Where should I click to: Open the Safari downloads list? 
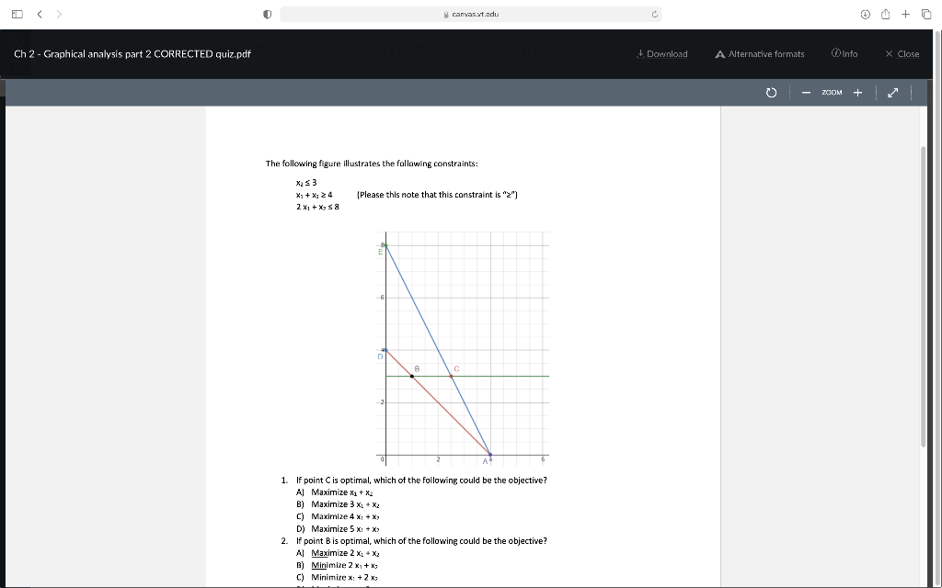(864, 14)
